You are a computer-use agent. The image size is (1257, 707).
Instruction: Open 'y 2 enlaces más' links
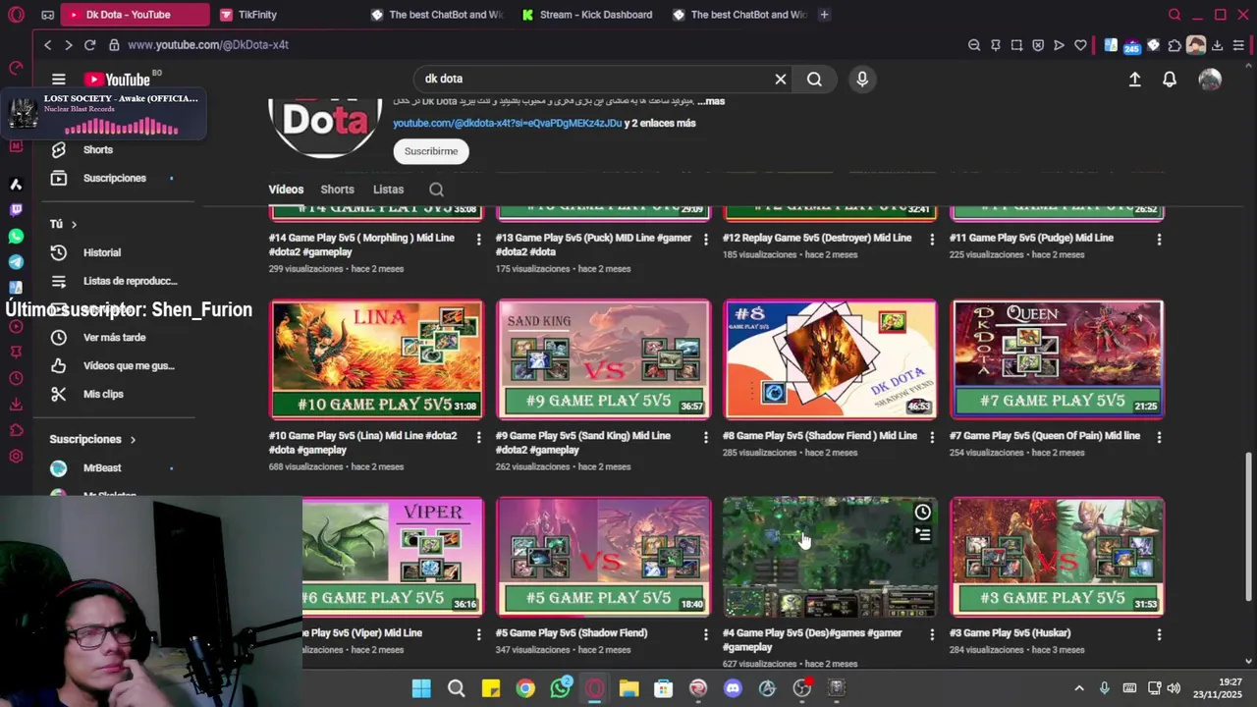pos(660,123)
